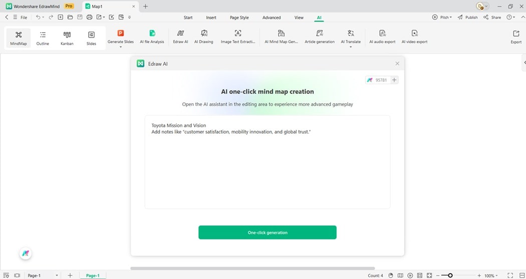Expand the right side panel arrow
The height and width of the screenshot is (279, 526).
point(524,63)
